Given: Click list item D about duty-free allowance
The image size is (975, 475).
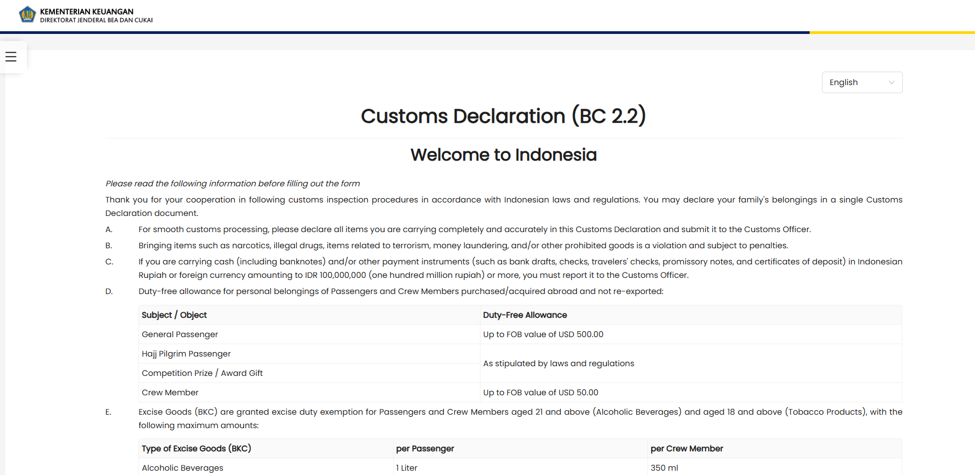Looking at the screenshot, I should (401, 291).
